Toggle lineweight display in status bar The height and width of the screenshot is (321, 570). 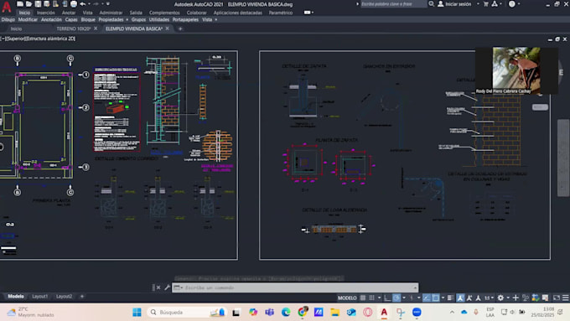tap(450, 298)
